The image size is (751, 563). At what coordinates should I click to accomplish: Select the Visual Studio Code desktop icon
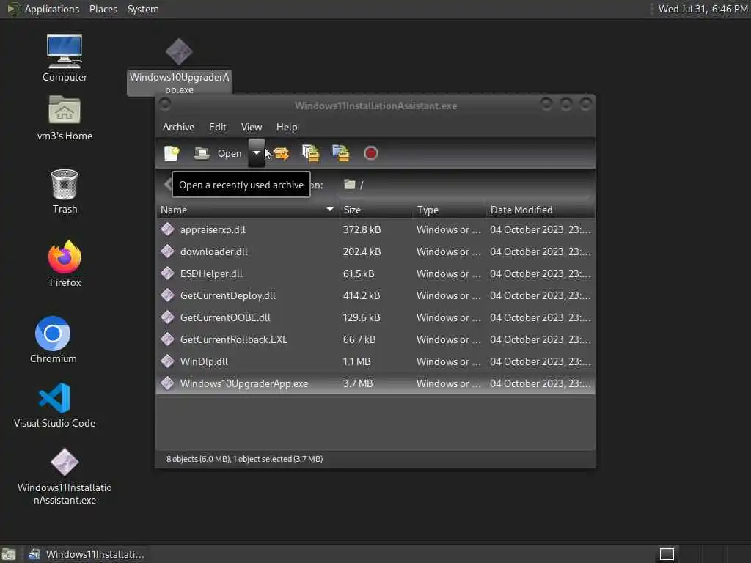[x=54, y=405]
